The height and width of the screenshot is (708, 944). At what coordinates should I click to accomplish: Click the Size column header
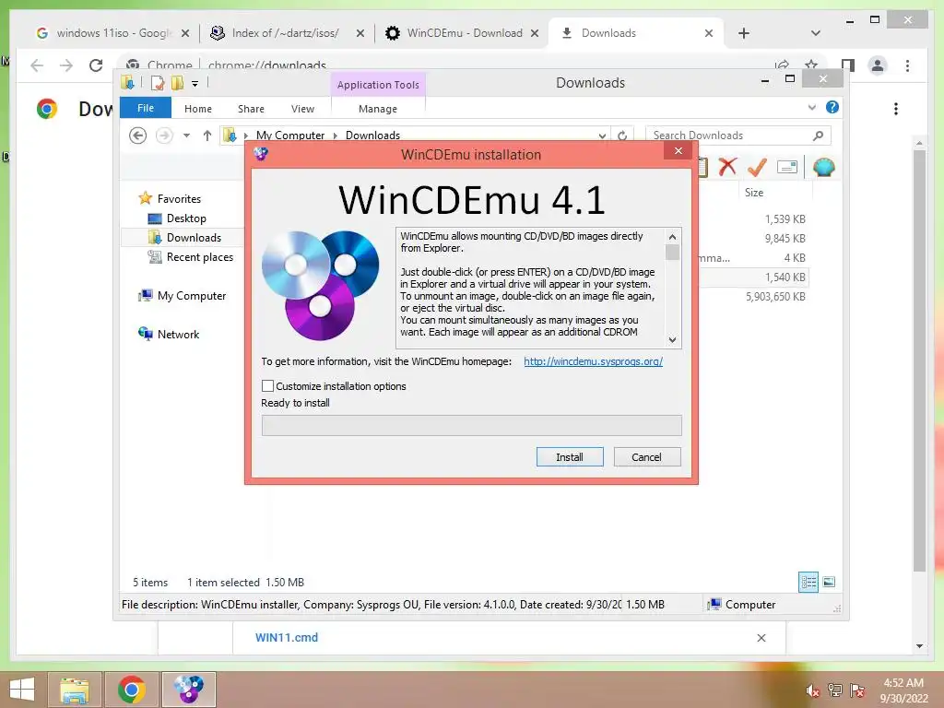tap(754, 193)
